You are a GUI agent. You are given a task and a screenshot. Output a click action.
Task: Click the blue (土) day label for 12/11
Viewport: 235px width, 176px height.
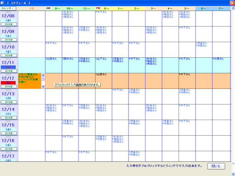pyautogui.click(x=8, y=67)
